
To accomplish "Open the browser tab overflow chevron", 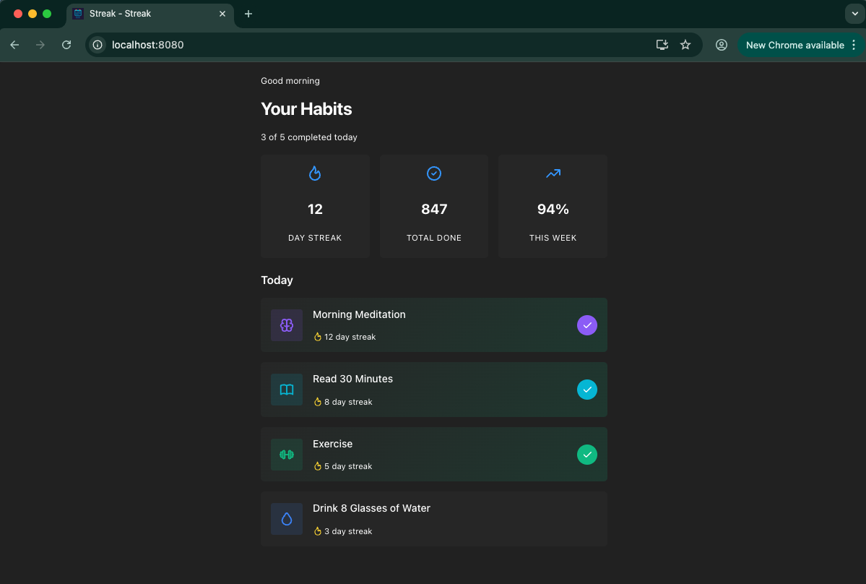I will 854,13.
